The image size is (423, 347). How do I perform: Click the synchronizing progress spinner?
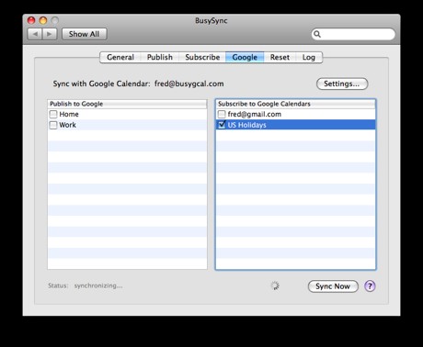tap(275, 285)
